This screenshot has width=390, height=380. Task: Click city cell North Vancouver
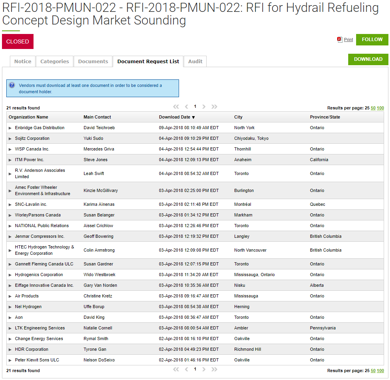pyautogui.click(x=250, y=250)
